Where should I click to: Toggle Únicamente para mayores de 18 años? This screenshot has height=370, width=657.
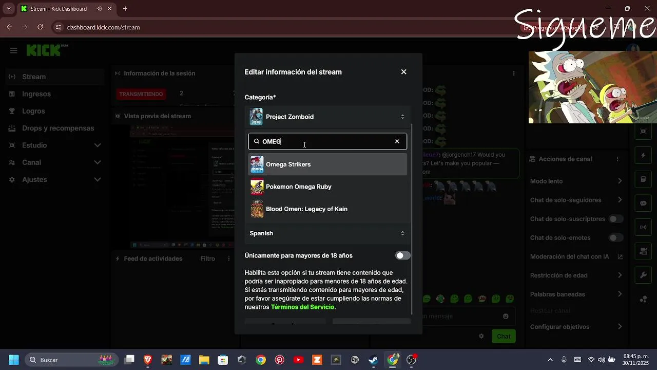[x=403, y=255]
